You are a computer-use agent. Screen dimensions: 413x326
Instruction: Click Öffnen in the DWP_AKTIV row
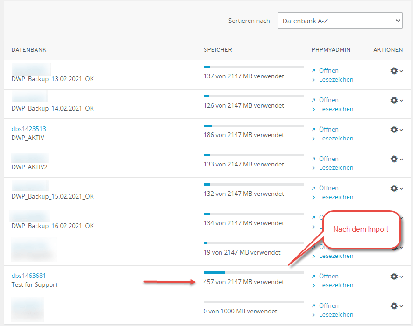[x=328, y=130]
